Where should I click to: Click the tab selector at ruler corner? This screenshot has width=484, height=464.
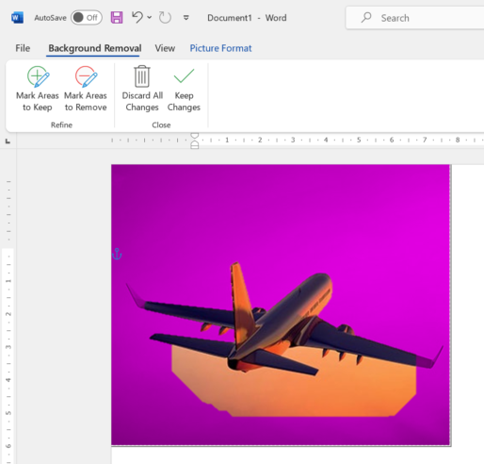[8, 141]
